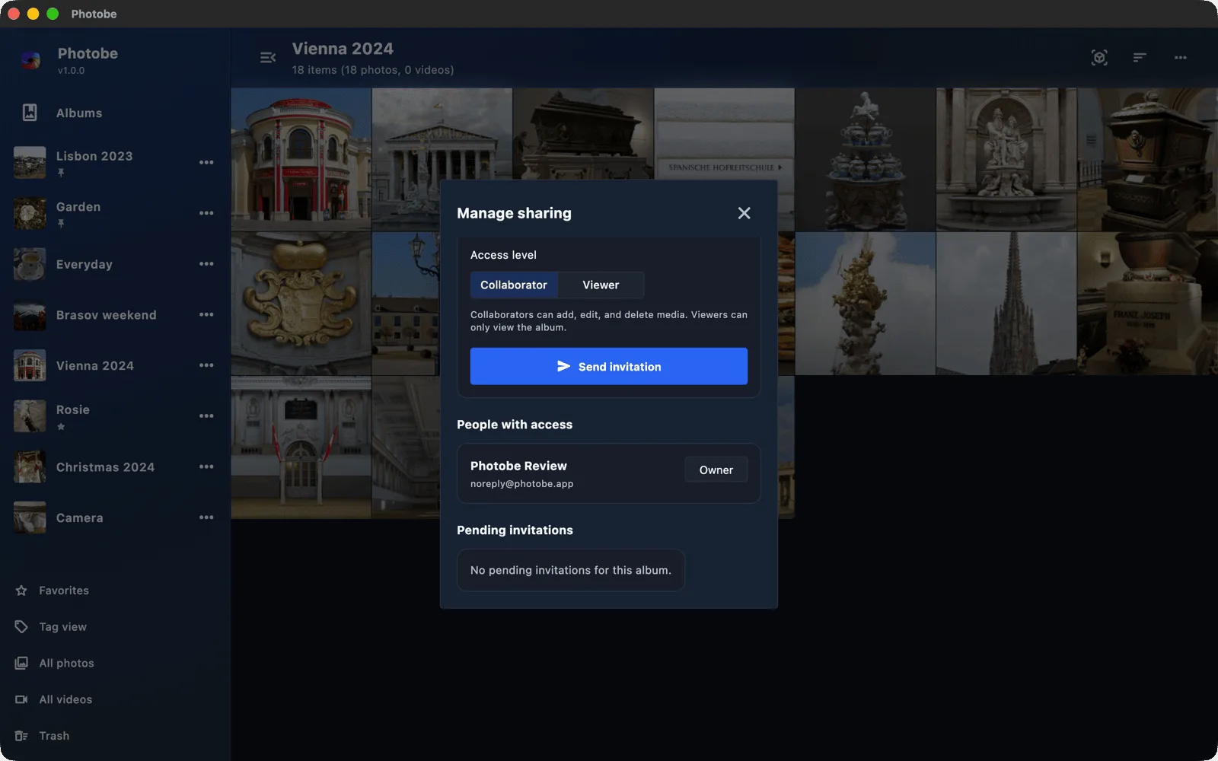Open options for Lisbon 2023 album

(x=206, y=162)
